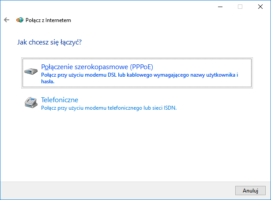This screenshot has width=271, height=200.
Task: Click empty space in the title bar
Action: pos(110,7)
